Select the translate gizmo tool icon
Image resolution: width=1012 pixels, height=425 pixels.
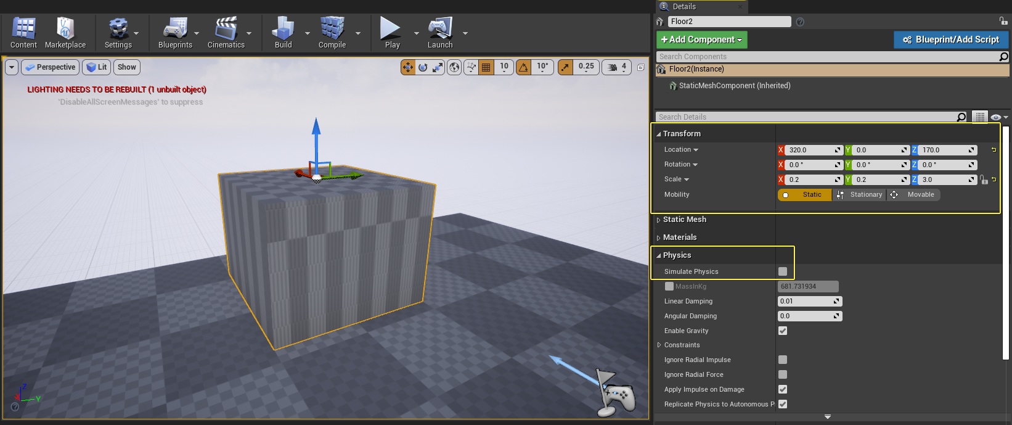point(408,67)
